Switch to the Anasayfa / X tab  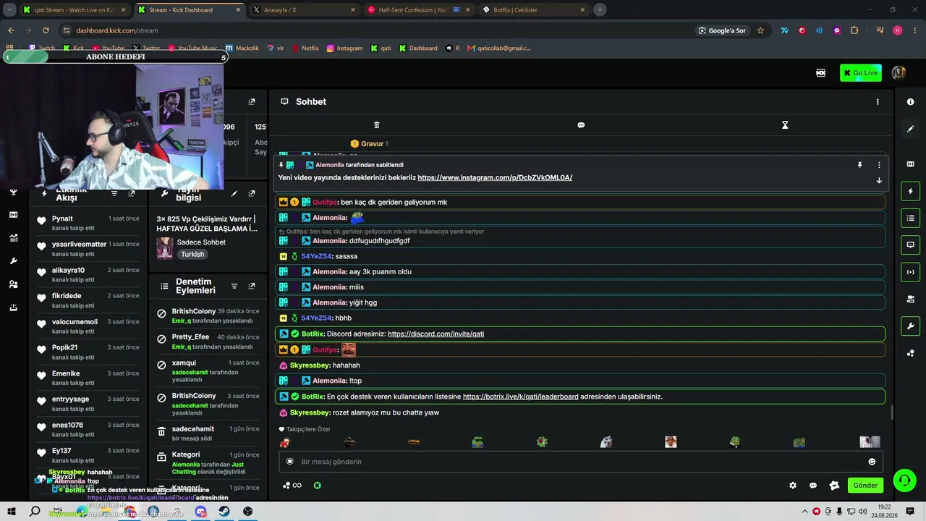305,10
